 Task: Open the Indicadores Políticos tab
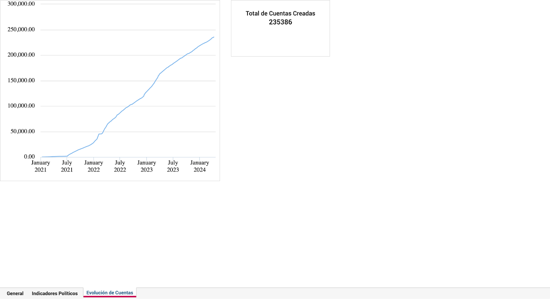tap(55, 293)
